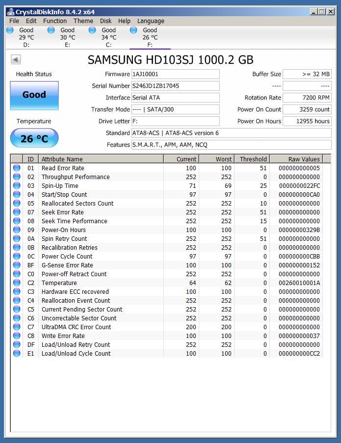
Task: Click status orb for Hardware ECC recovered
Action: 17,291
